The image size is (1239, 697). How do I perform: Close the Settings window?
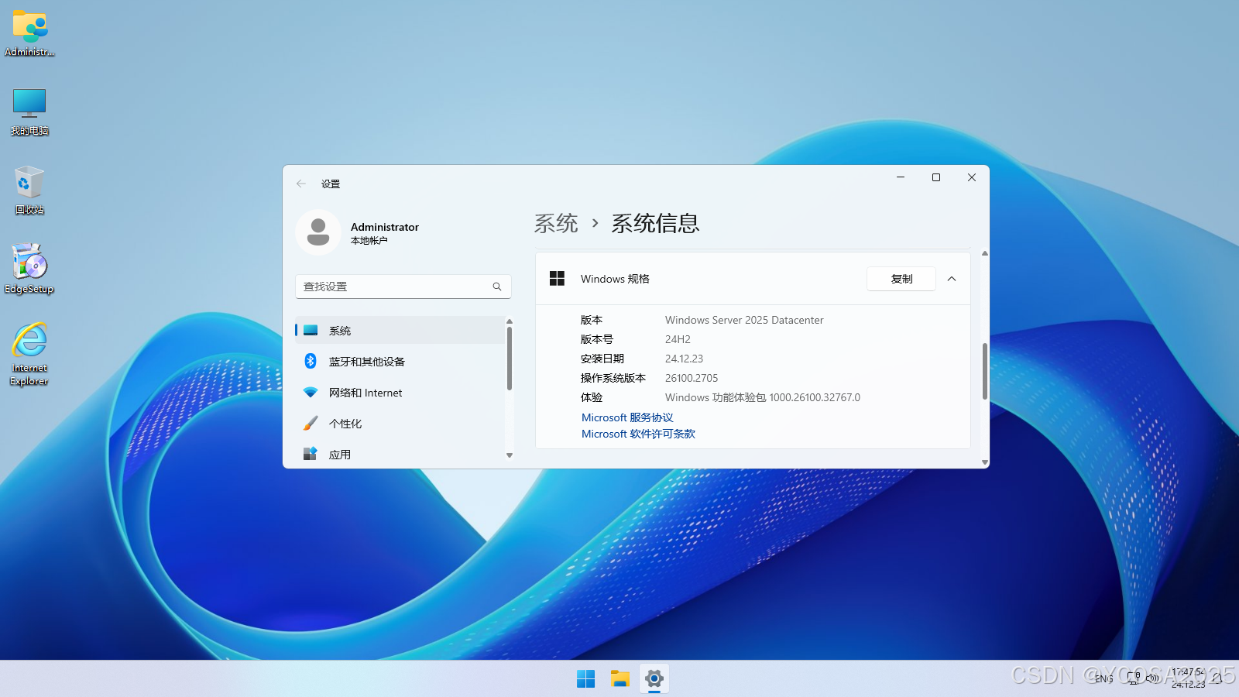972,177
